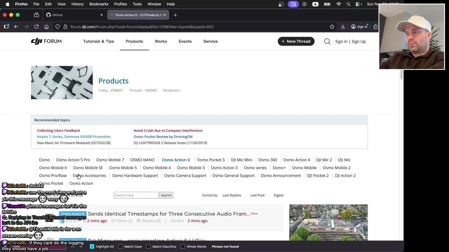Close the Osmo Action 6 tab
The image size is (449, 252).
[165, 15]
